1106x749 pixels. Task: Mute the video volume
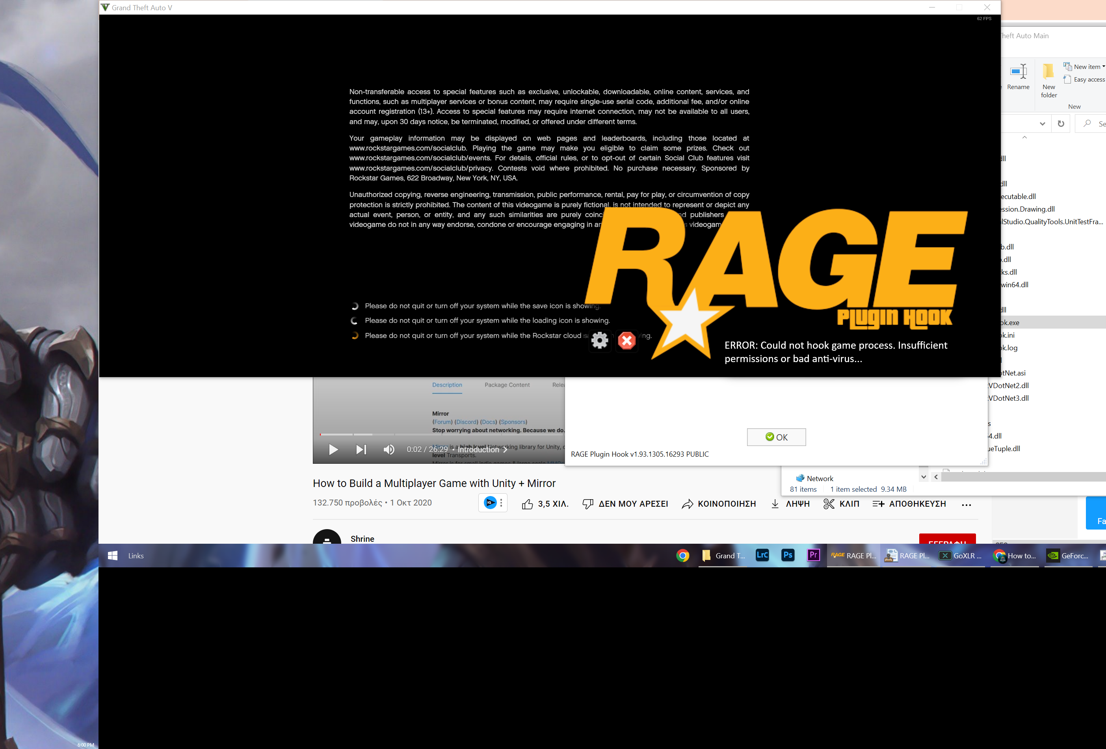tap(389, 449)
